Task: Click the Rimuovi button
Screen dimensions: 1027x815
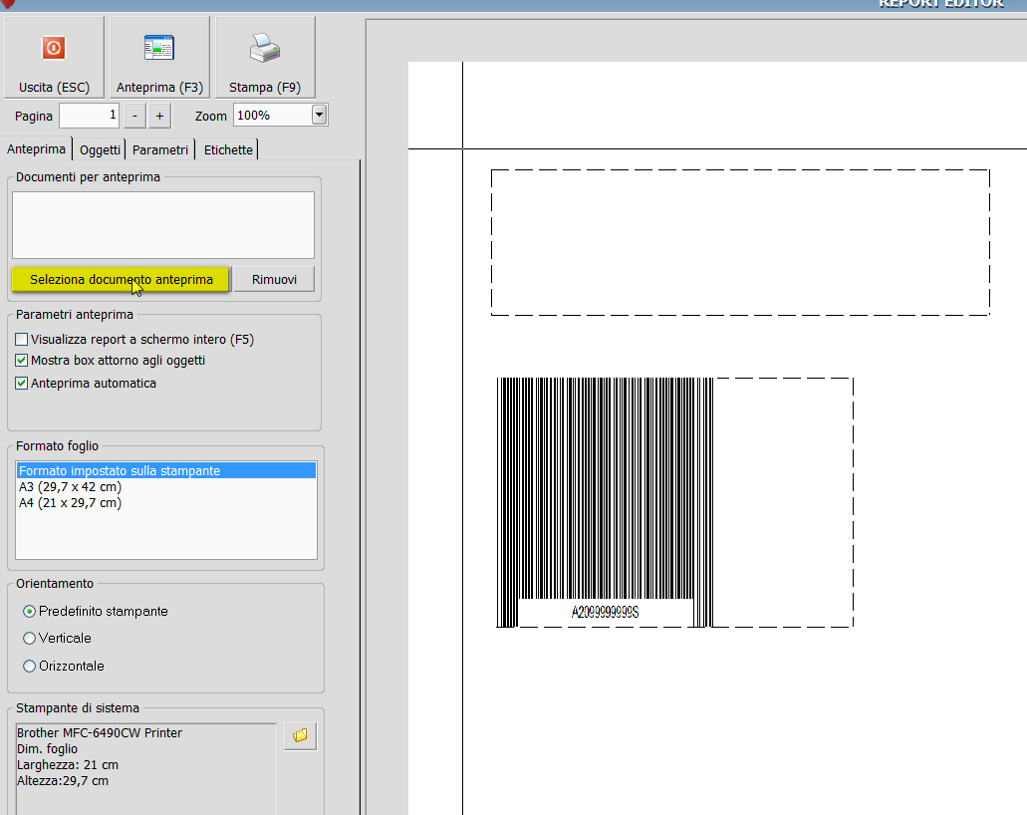Action: pos(274,280)
